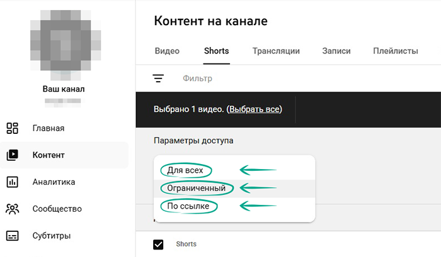Open the Трансляции tab
Screen dimensions: 441x257
276,52
